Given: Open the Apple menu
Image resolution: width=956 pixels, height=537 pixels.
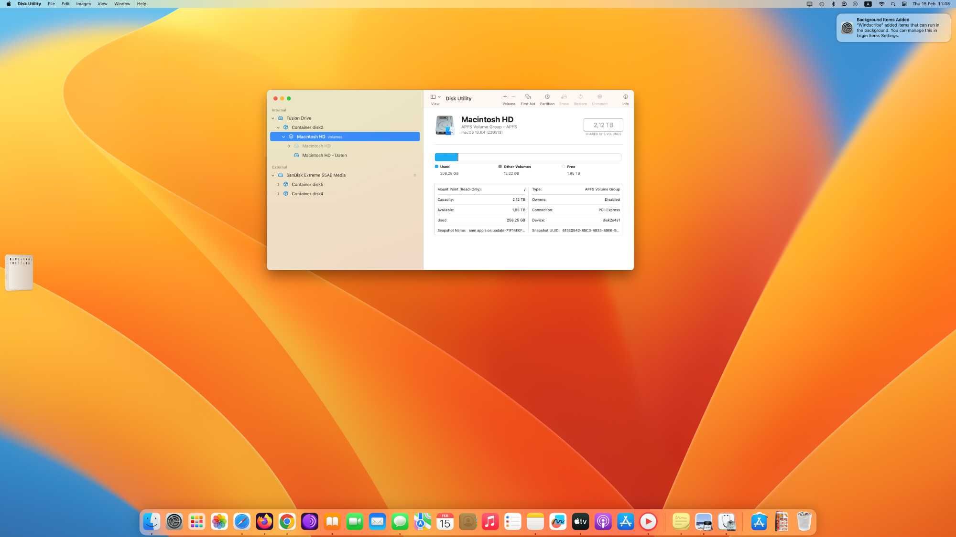Looking at the screenshot, I should pos(9,4).
